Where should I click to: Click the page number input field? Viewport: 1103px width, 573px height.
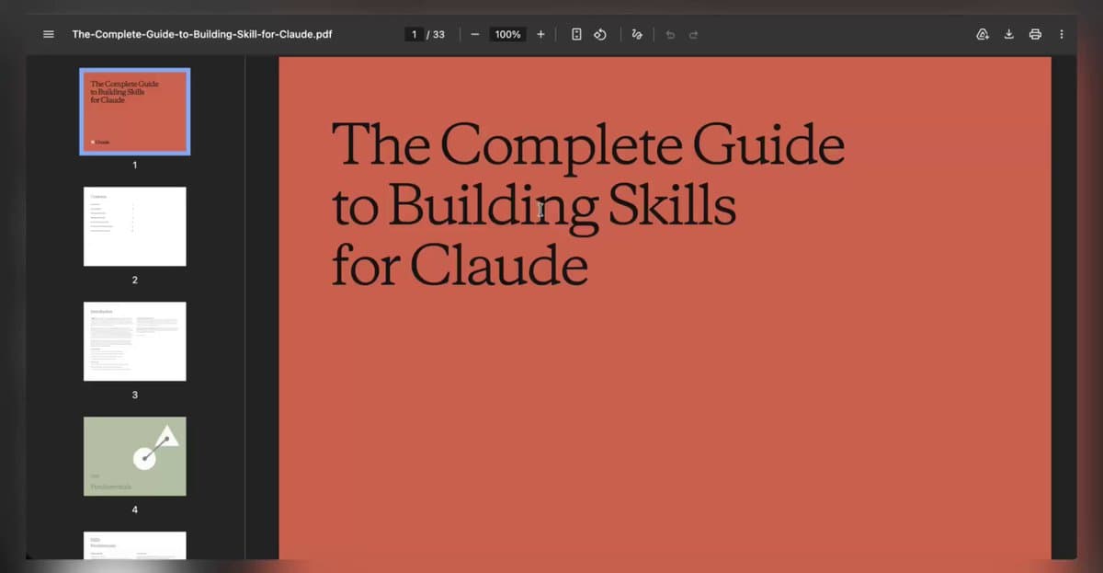(414, 34)
